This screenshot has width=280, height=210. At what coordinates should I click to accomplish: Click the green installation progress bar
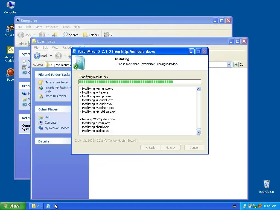[140, 82]
